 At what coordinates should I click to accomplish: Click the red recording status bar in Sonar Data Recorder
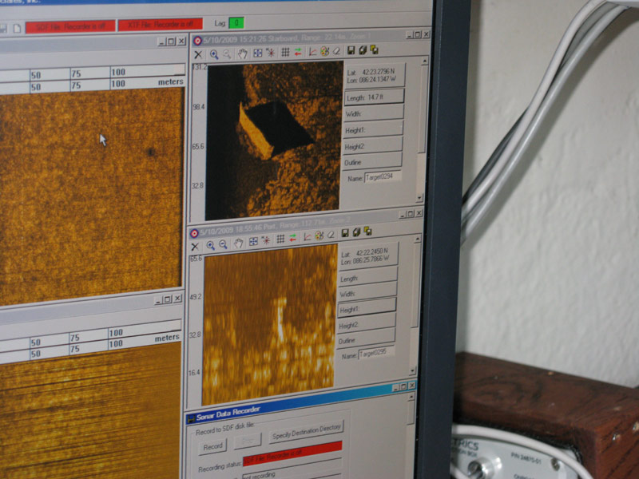tap(292, 453)
